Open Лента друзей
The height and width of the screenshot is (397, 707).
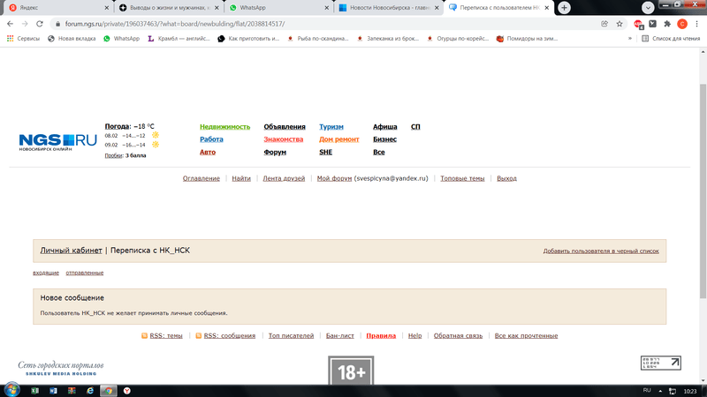[x=284, y=178]
